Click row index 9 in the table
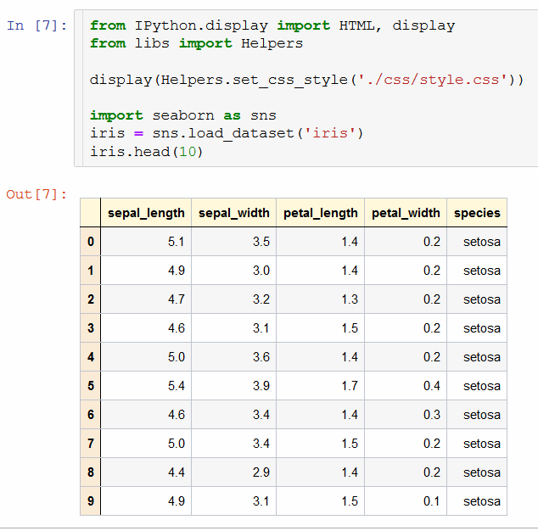 90,501
